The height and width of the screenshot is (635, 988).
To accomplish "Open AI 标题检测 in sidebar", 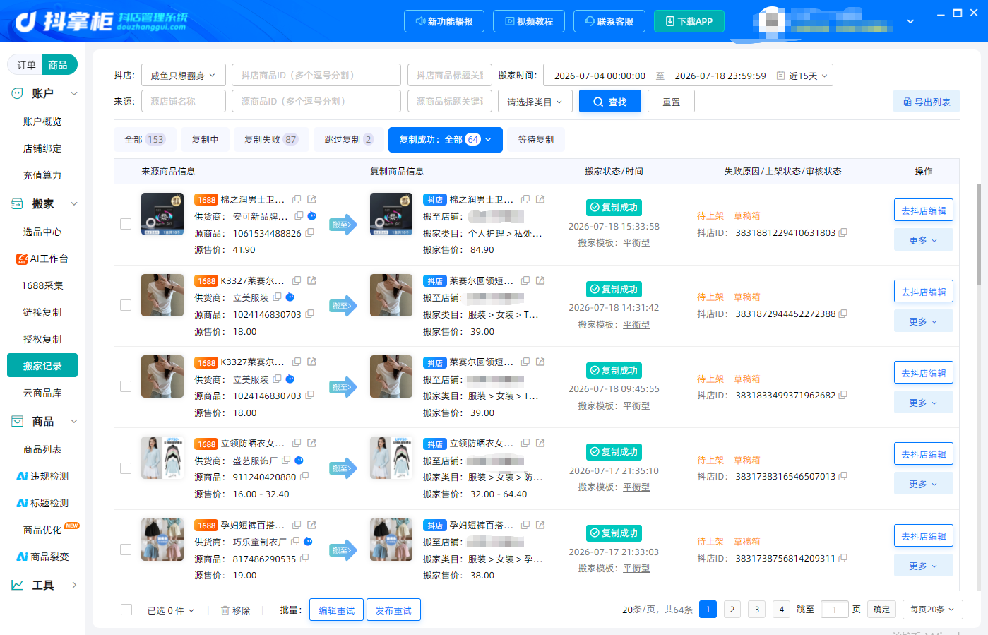I will [42, 503].
